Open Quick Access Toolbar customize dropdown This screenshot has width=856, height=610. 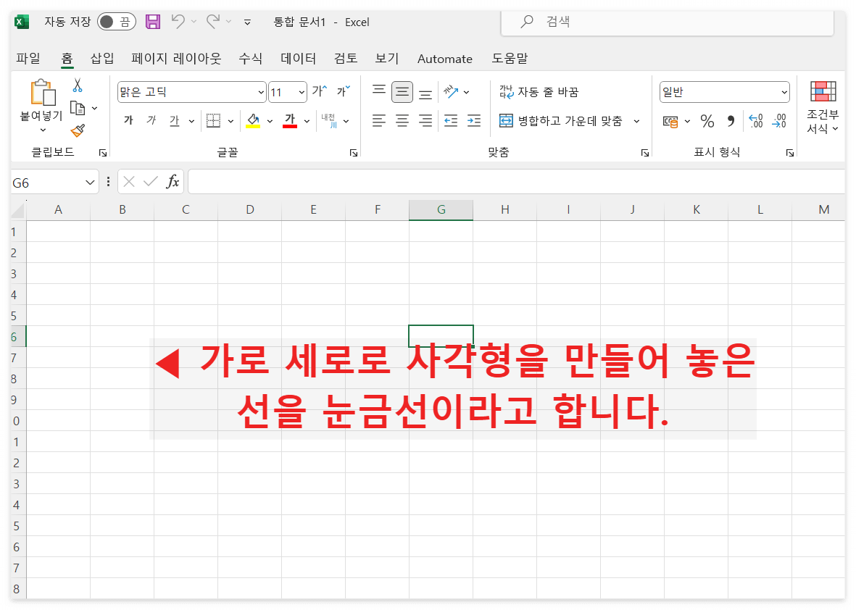pyautogui.click(x=247, y=22)
